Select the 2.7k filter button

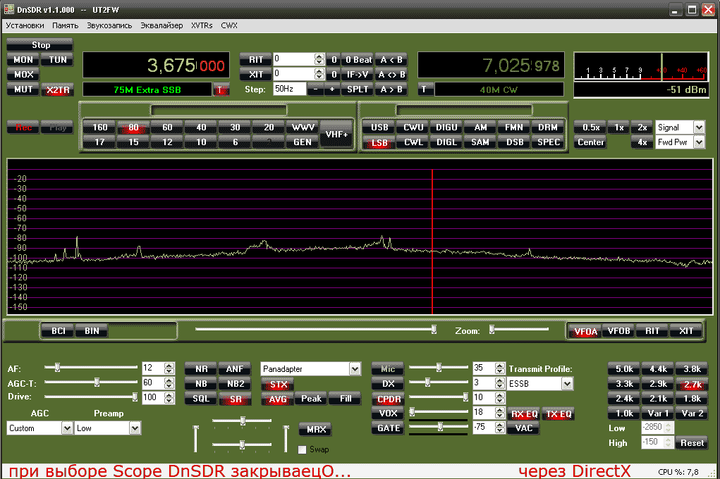(691, 384)
